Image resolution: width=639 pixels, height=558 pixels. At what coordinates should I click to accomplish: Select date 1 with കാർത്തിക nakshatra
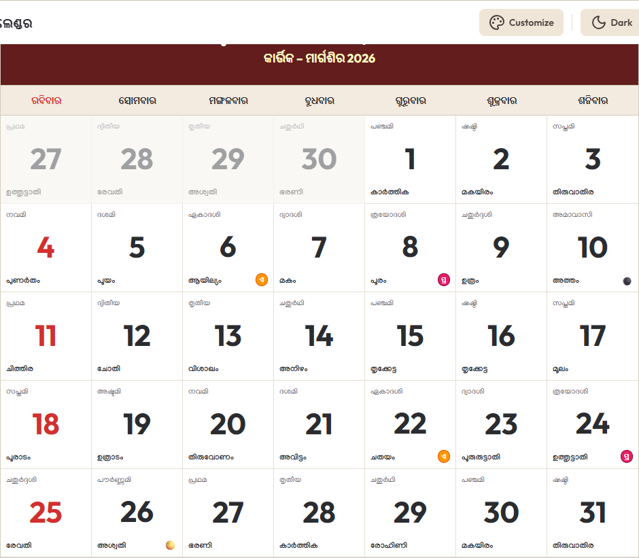coord(411,159)
